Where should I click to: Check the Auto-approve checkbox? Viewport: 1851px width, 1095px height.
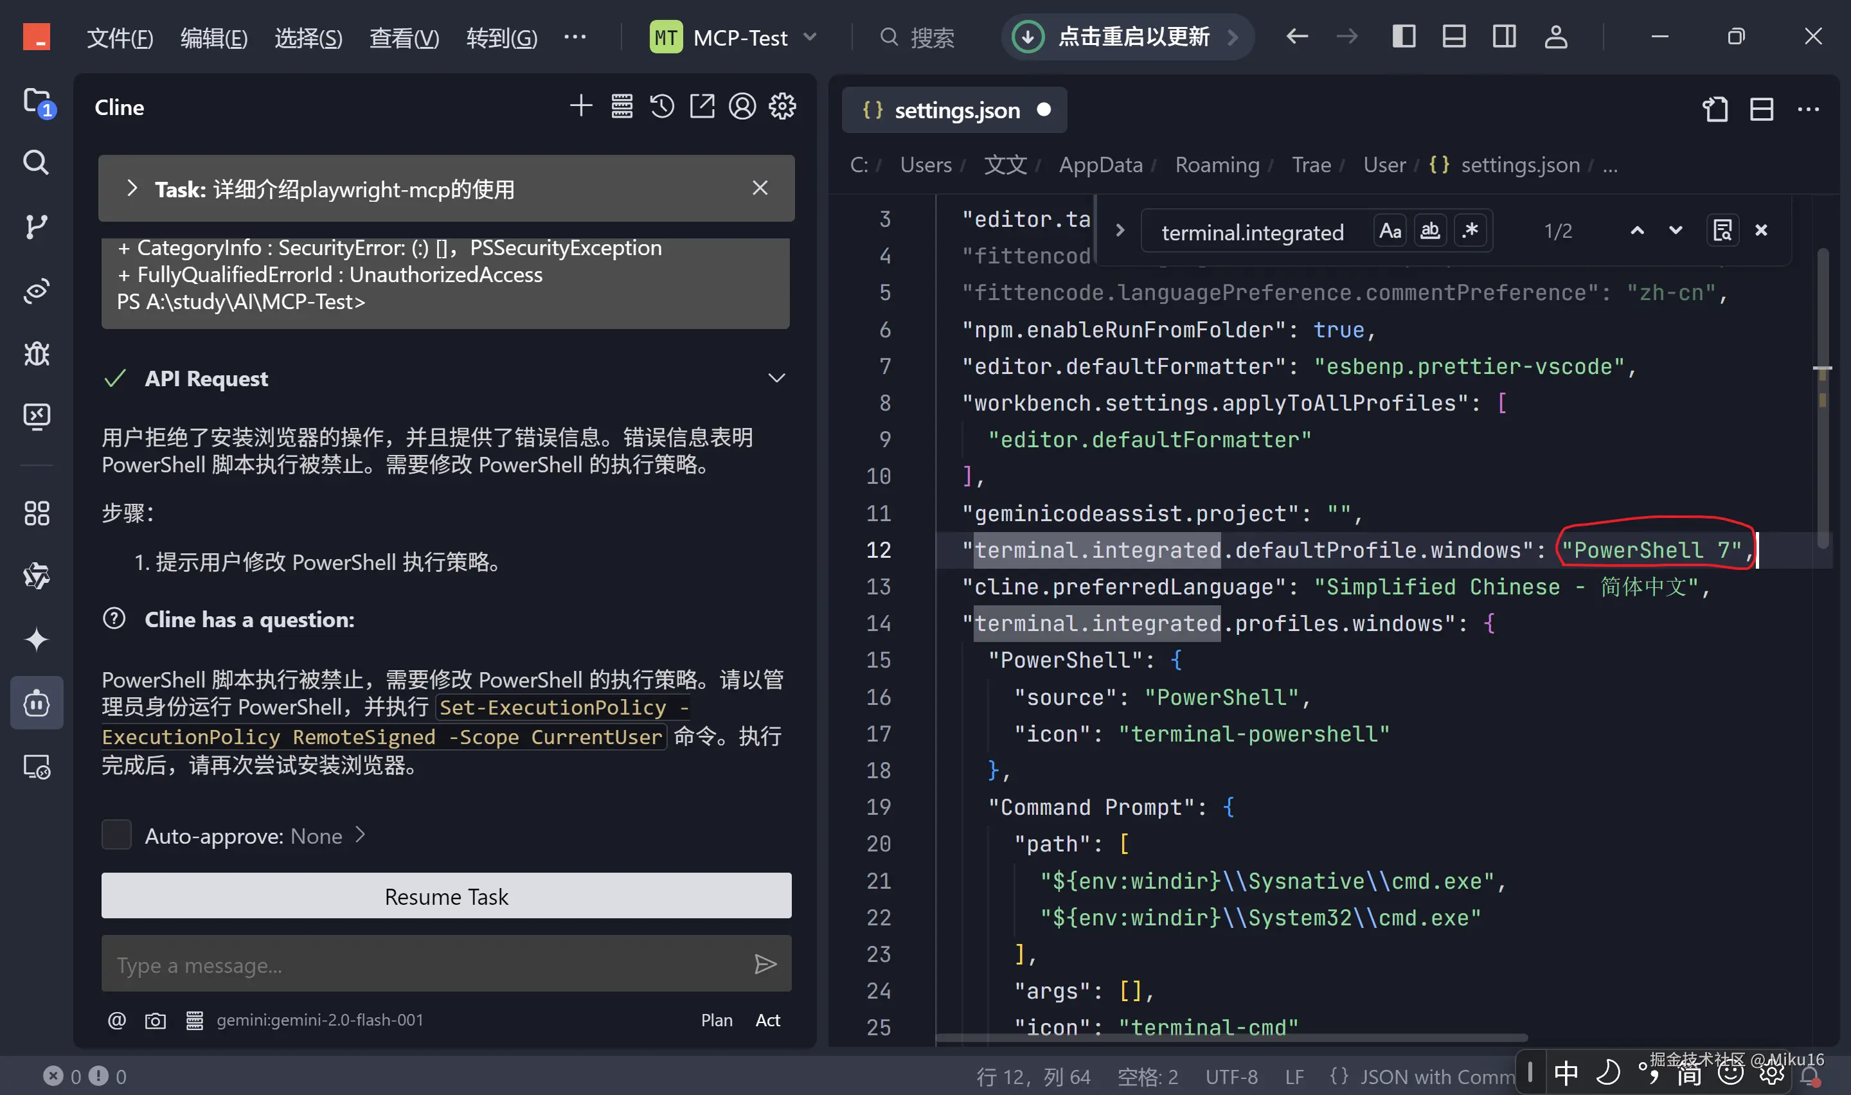pos(116,835)
